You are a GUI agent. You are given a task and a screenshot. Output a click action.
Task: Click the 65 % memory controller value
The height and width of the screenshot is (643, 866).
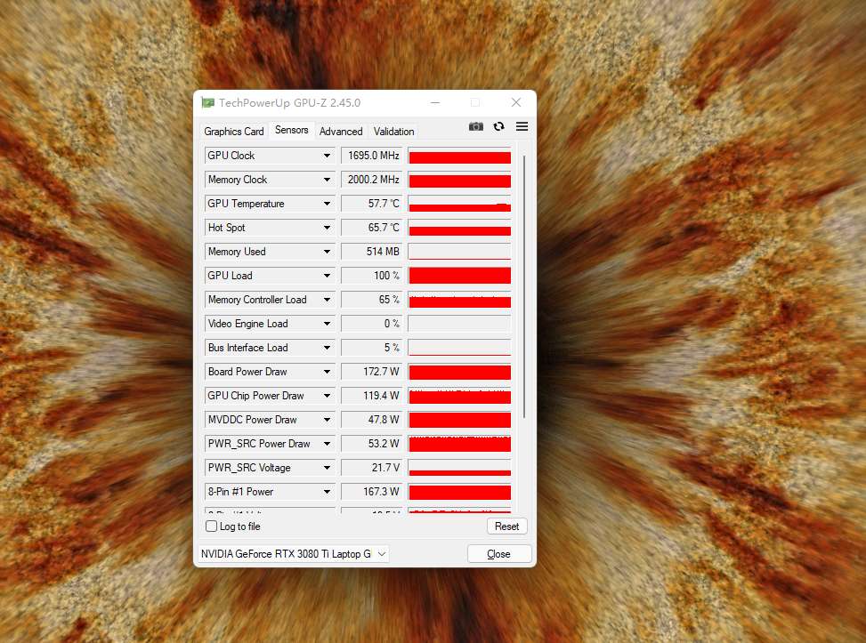click(372, 300)
